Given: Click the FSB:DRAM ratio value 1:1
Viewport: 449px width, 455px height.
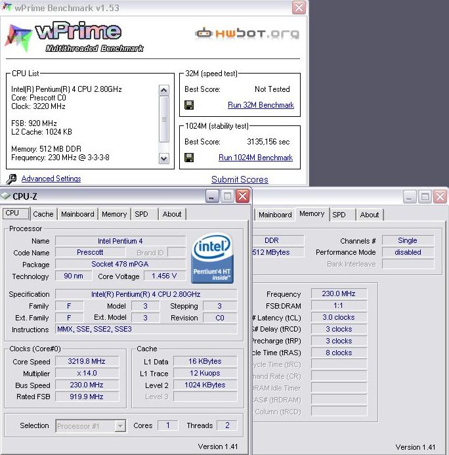Looking at the screenshot, I should click(x=339, y=305).
